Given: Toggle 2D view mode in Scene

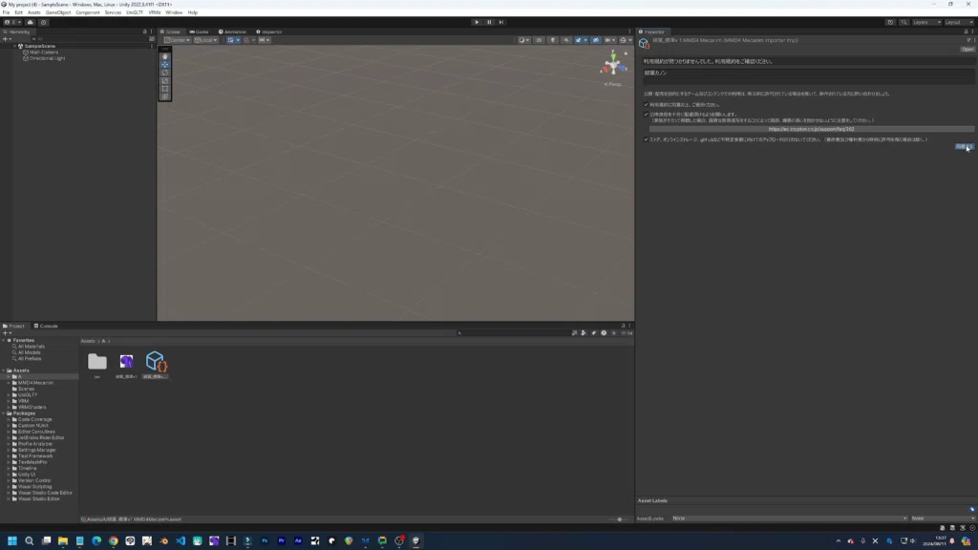Looking at the screenshot, I should pos(539,40).
